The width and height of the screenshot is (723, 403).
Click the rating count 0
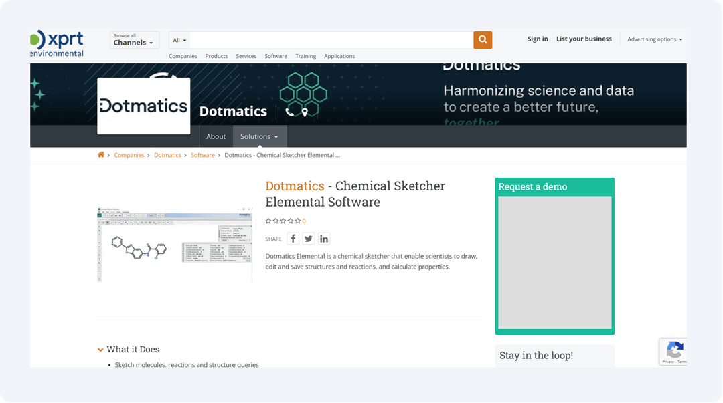304,221
